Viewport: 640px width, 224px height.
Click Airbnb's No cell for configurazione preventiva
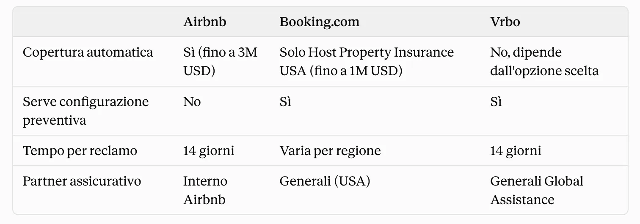coord(192,102)
